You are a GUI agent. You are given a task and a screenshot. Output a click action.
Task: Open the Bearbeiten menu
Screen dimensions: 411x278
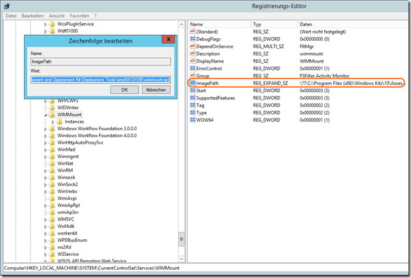click(32, 15)
